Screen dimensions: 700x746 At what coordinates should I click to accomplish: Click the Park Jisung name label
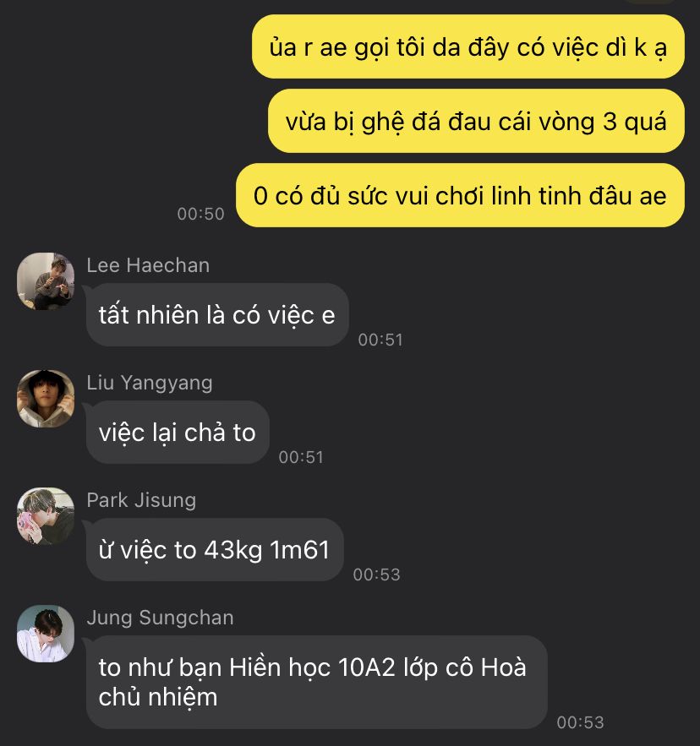pos(141,500)
